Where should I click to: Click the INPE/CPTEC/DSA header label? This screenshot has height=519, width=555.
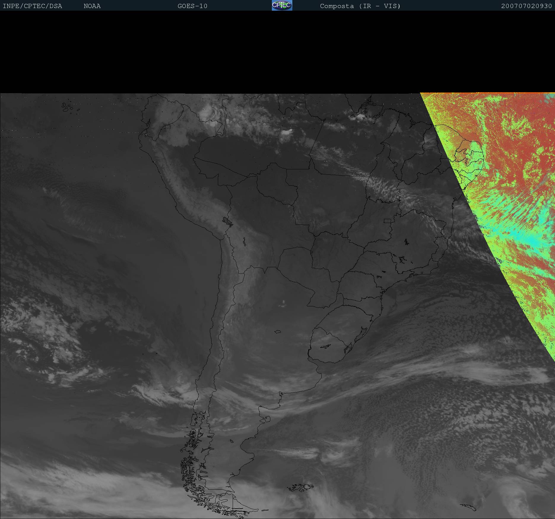pos(32,6)
